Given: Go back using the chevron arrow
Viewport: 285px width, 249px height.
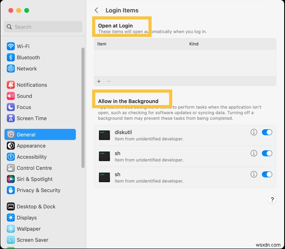Looking at the screenshot, I should [96, 10].
